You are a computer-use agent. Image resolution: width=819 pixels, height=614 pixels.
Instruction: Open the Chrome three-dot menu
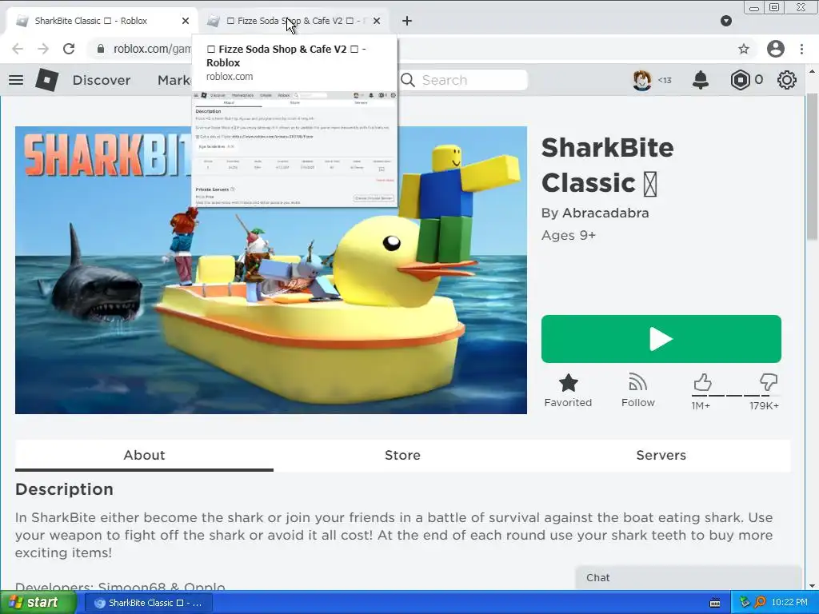tap(801, 49)
